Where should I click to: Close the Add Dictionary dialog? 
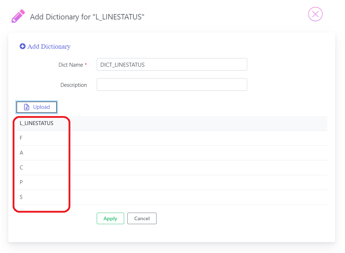click(x=315, y=14)
